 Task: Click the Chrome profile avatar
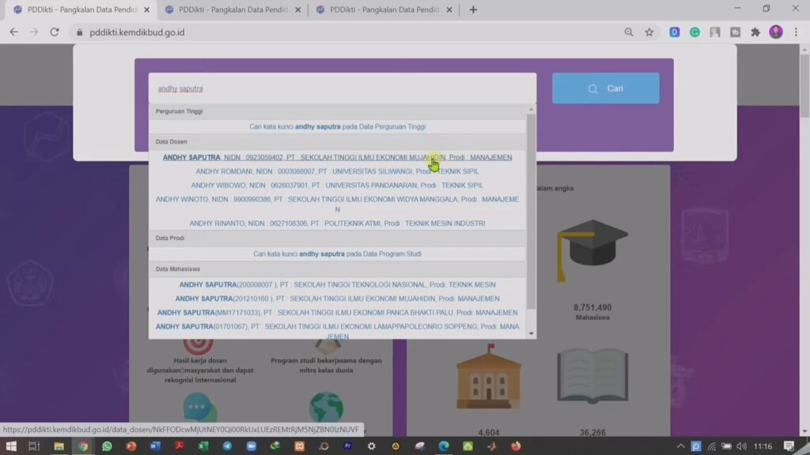click(x=776, y=32)
